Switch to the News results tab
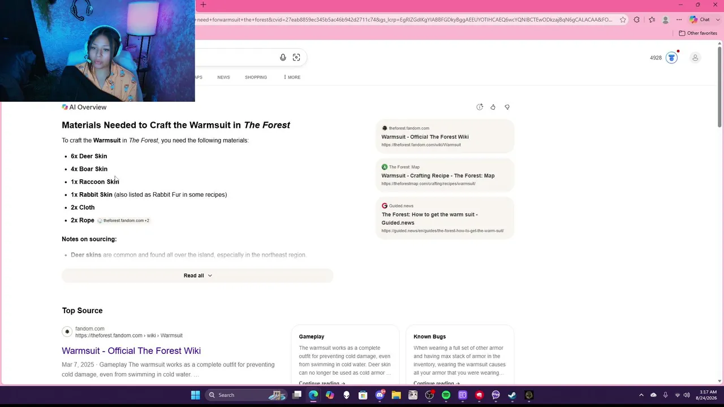724x407 pixels. 223,77
